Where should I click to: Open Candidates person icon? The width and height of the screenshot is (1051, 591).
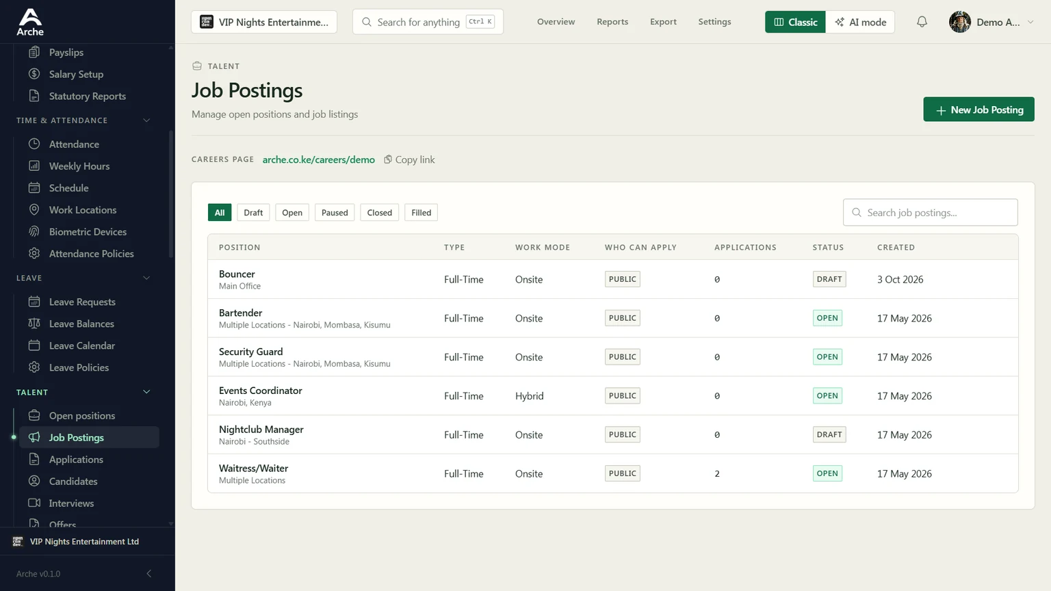tap(34, 481)
